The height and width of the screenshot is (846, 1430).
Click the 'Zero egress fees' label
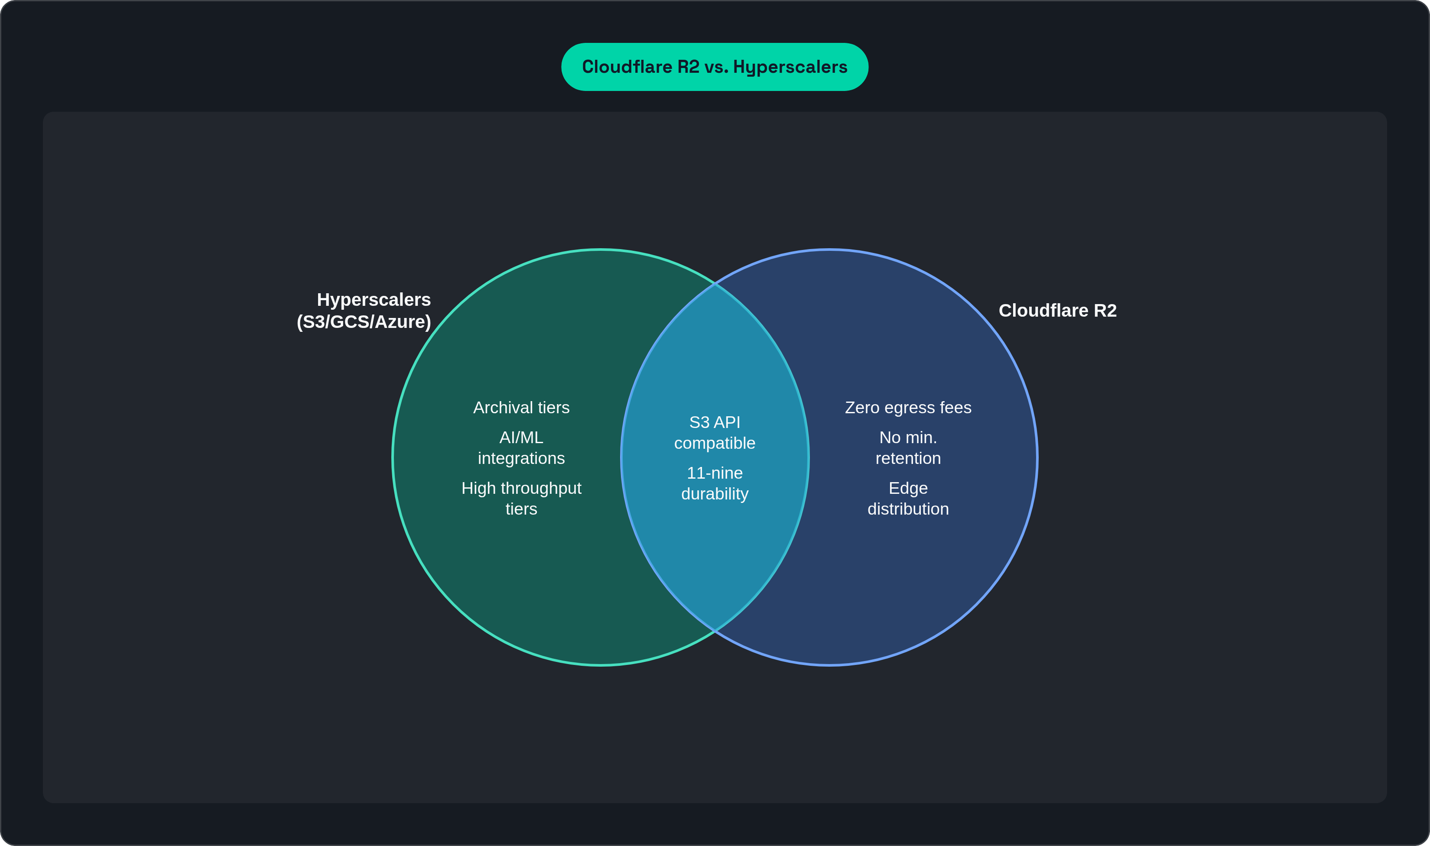(x=908, y=408)
